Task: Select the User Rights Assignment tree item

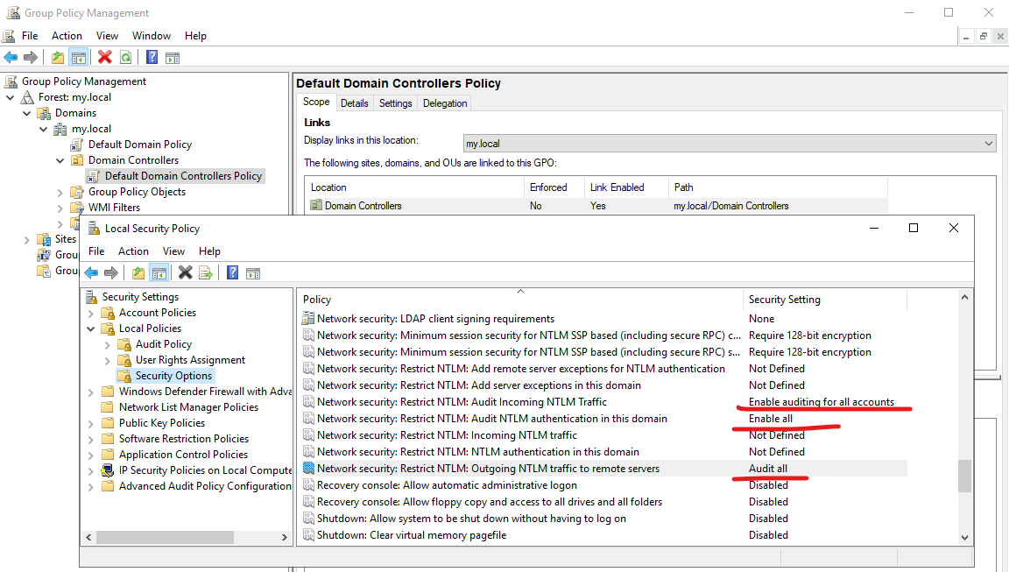Action: 190,360
